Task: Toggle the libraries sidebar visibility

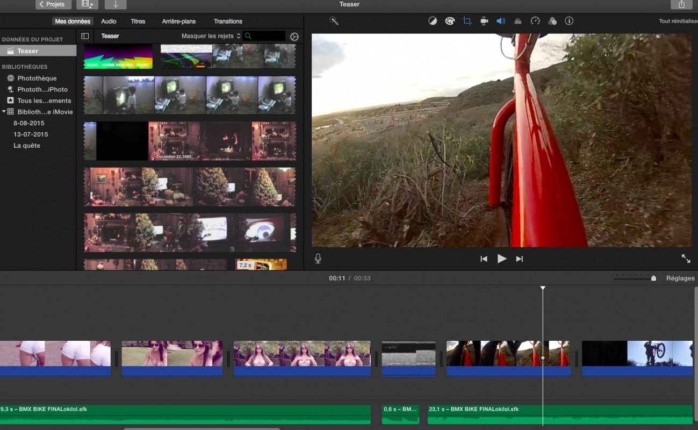Action: (x=85, y=36)
